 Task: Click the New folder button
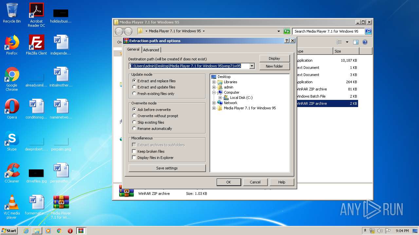pyautogui.click(x=274, y=66)
